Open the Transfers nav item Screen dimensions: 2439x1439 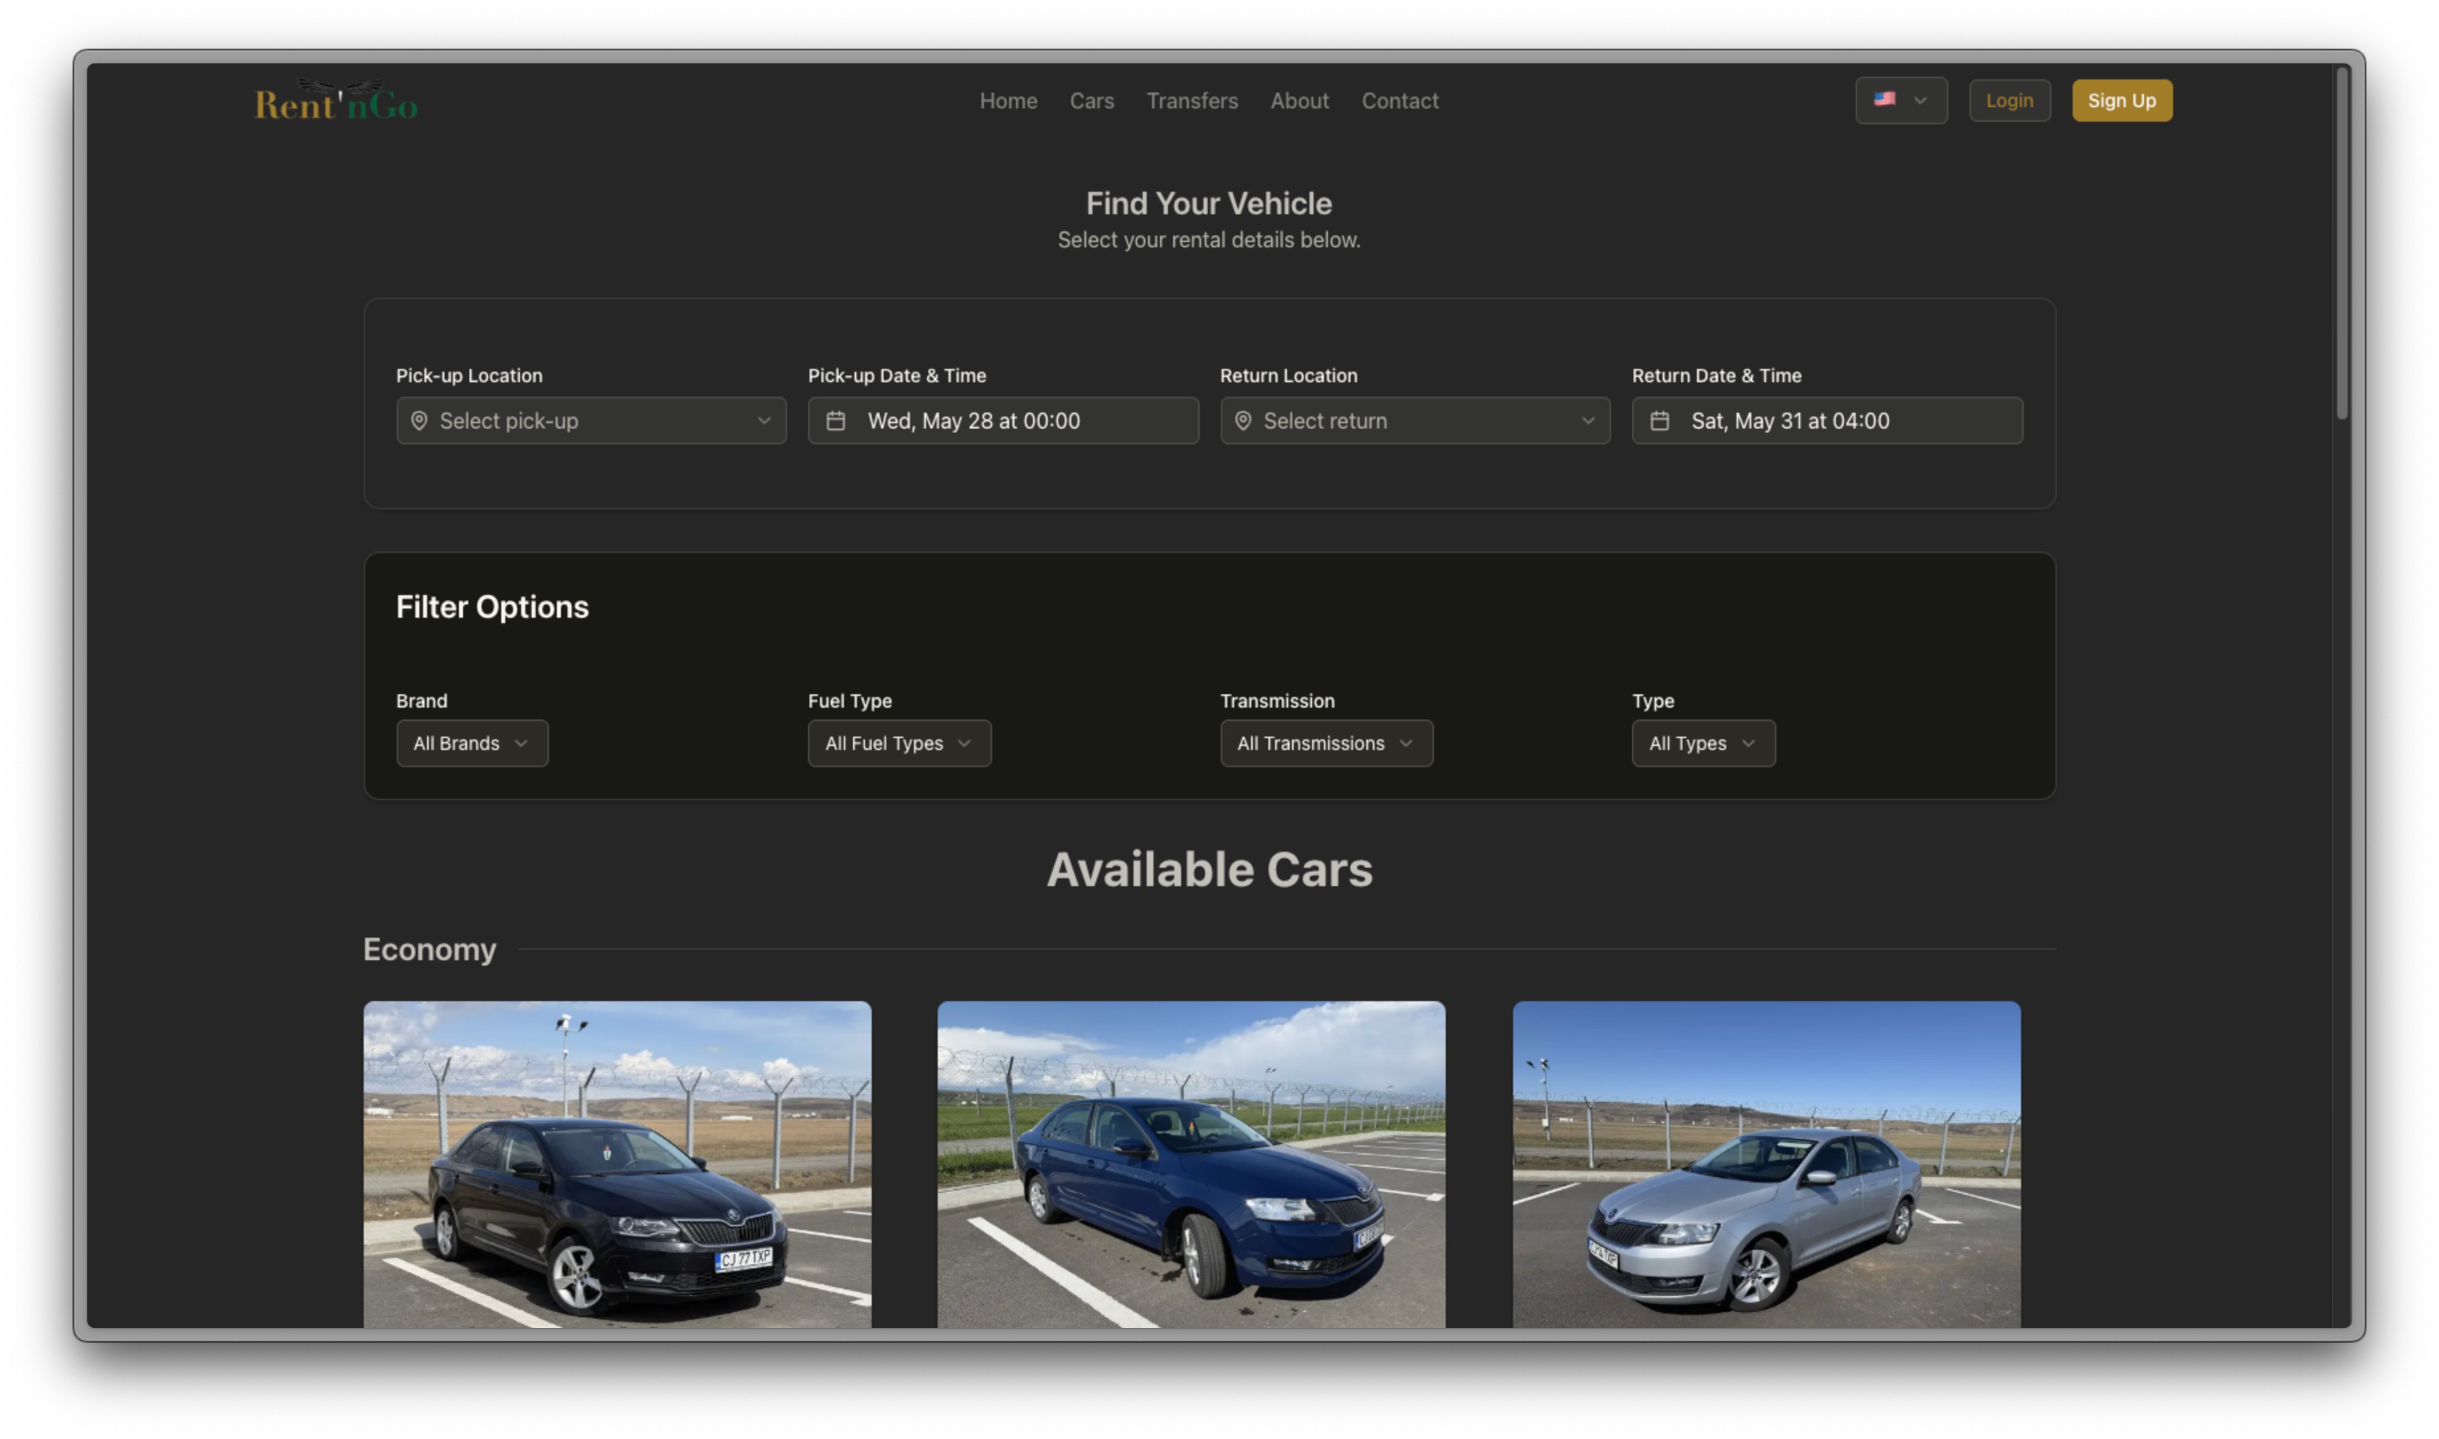click(1192, 101)
